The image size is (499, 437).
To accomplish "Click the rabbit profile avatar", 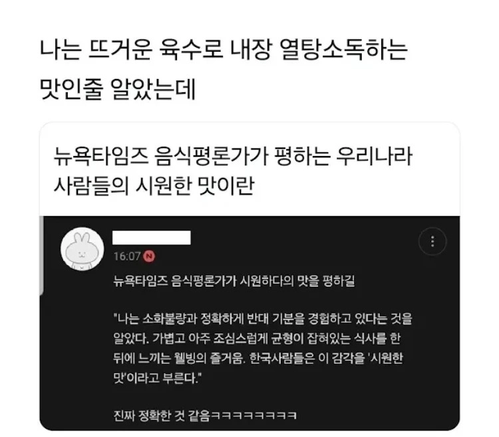I will click(x=83, y=248).
